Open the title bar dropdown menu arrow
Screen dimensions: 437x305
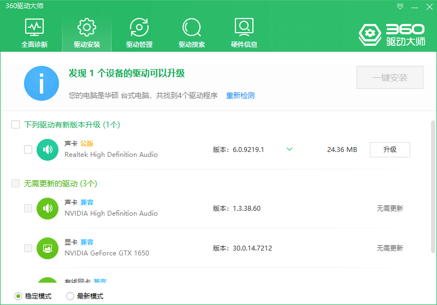point(400,7)
